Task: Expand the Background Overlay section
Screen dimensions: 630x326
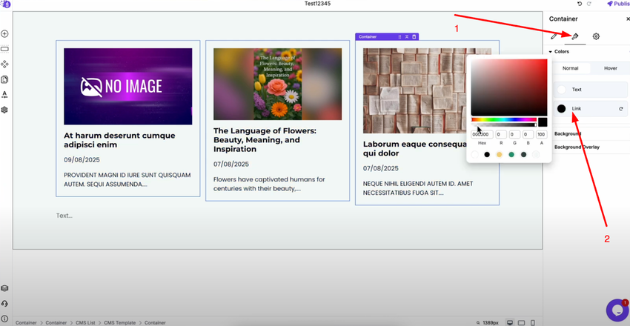Action: click(x=577, y=147)
